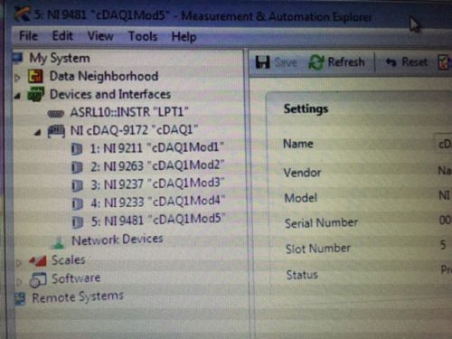
Task: Click the Vendor label
Action: 302,173
